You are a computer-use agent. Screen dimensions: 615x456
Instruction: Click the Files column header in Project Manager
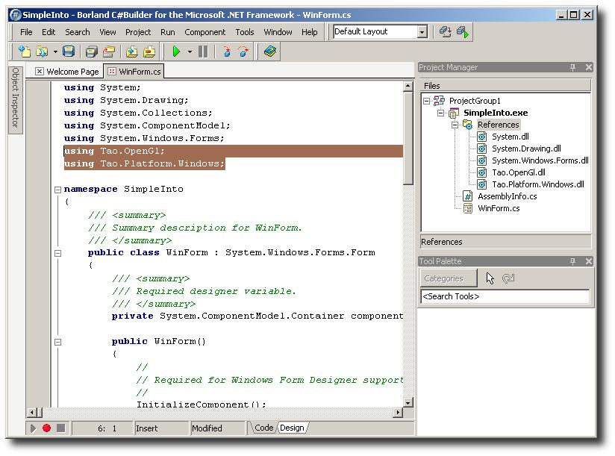pyautogui.click(x=505, y=86)
